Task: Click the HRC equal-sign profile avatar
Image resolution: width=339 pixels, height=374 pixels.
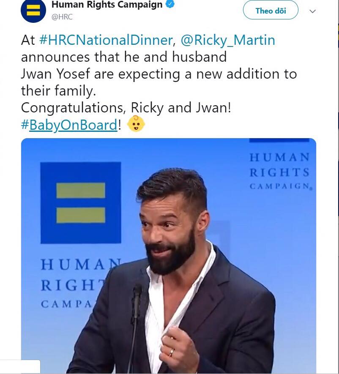Action: [34, 11]
